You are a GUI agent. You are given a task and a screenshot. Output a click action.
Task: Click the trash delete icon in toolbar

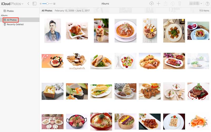click(180, 4)
